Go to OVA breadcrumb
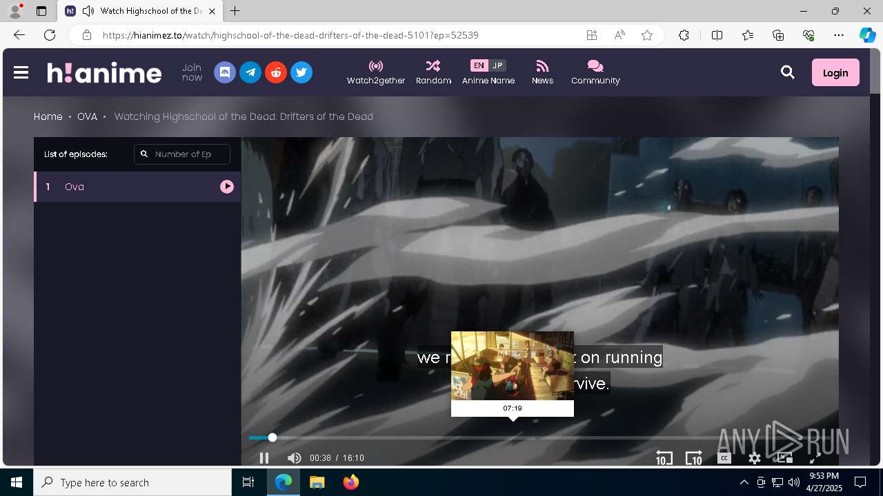Viewport: 883px width, 496px height. tap(87, 116)
